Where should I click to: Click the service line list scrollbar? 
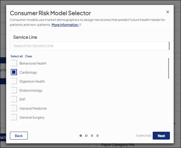[x=168, y=68]
